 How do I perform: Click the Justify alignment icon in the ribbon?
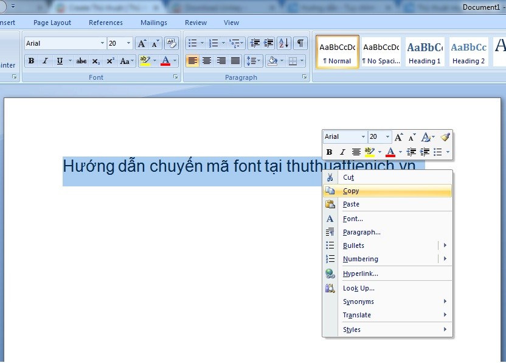tap(235, 61)
